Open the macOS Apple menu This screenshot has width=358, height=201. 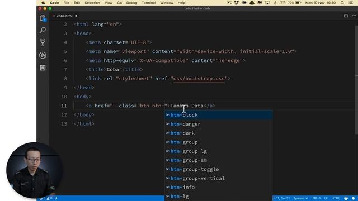click(x=43, y=3)
